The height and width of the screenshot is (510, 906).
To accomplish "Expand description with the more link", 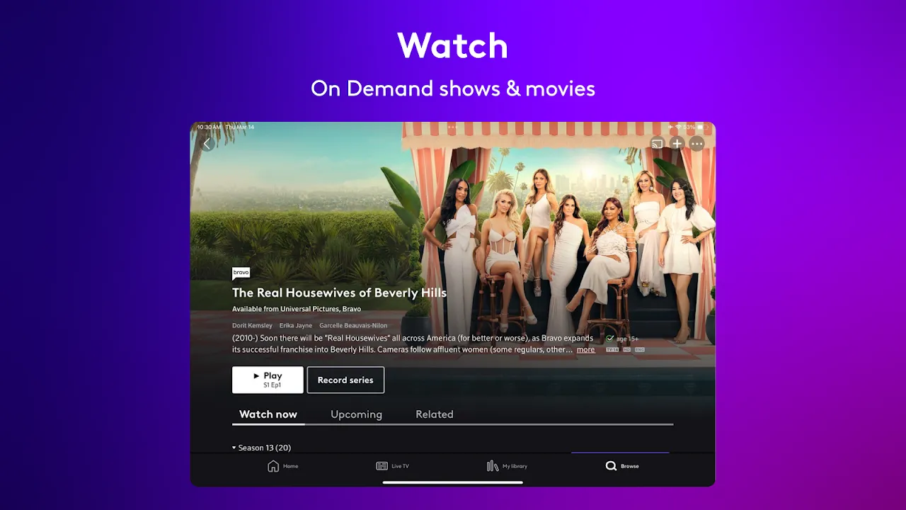I will pos(585,350).
